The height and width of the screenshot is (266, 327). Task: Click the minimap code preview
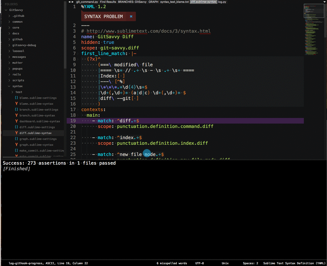tap(314, 29)
